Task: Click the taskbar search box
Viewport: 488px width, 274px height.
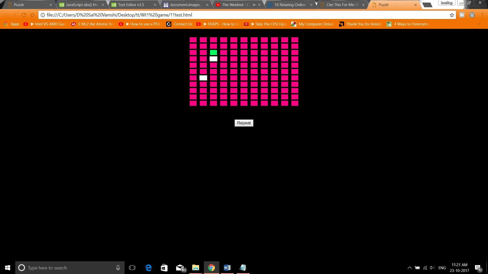Action: point(70,268)
